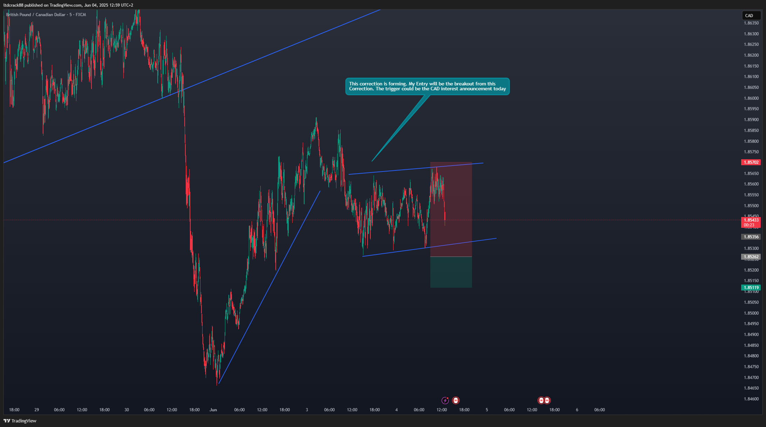The image size is (766, 427).
Task: Click the '6' date label on time axis
Action: [x=577, y=410]
